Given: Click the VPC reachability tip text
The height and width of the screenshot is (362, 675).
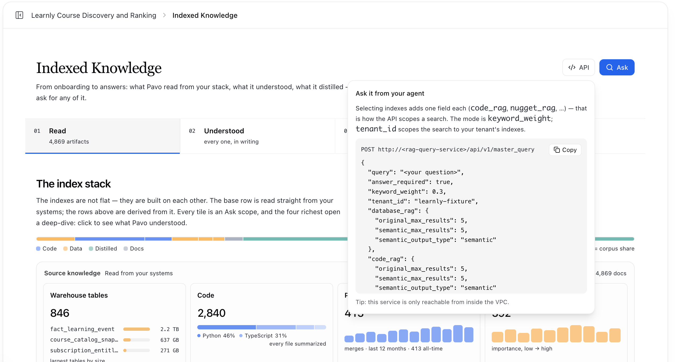Looking at the screenshot, I should (x=432, y=302).
